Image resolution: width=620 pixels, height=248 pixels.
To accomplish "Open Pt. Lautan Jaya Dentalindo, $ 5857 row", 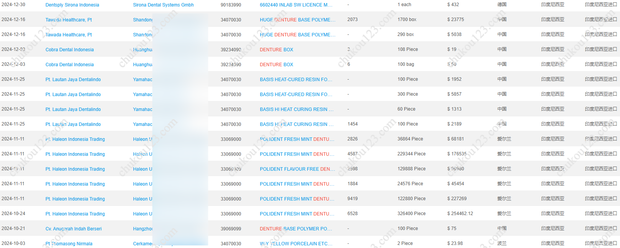I will (73, 95).
